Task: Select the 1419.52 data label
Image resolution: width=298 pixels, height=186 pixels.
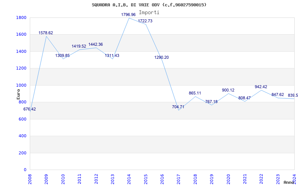Action: pos(79,46)
